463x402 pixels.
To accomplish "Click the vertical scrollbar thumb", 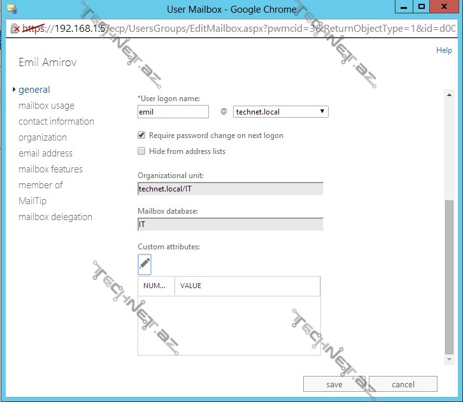I will (449, 280).
